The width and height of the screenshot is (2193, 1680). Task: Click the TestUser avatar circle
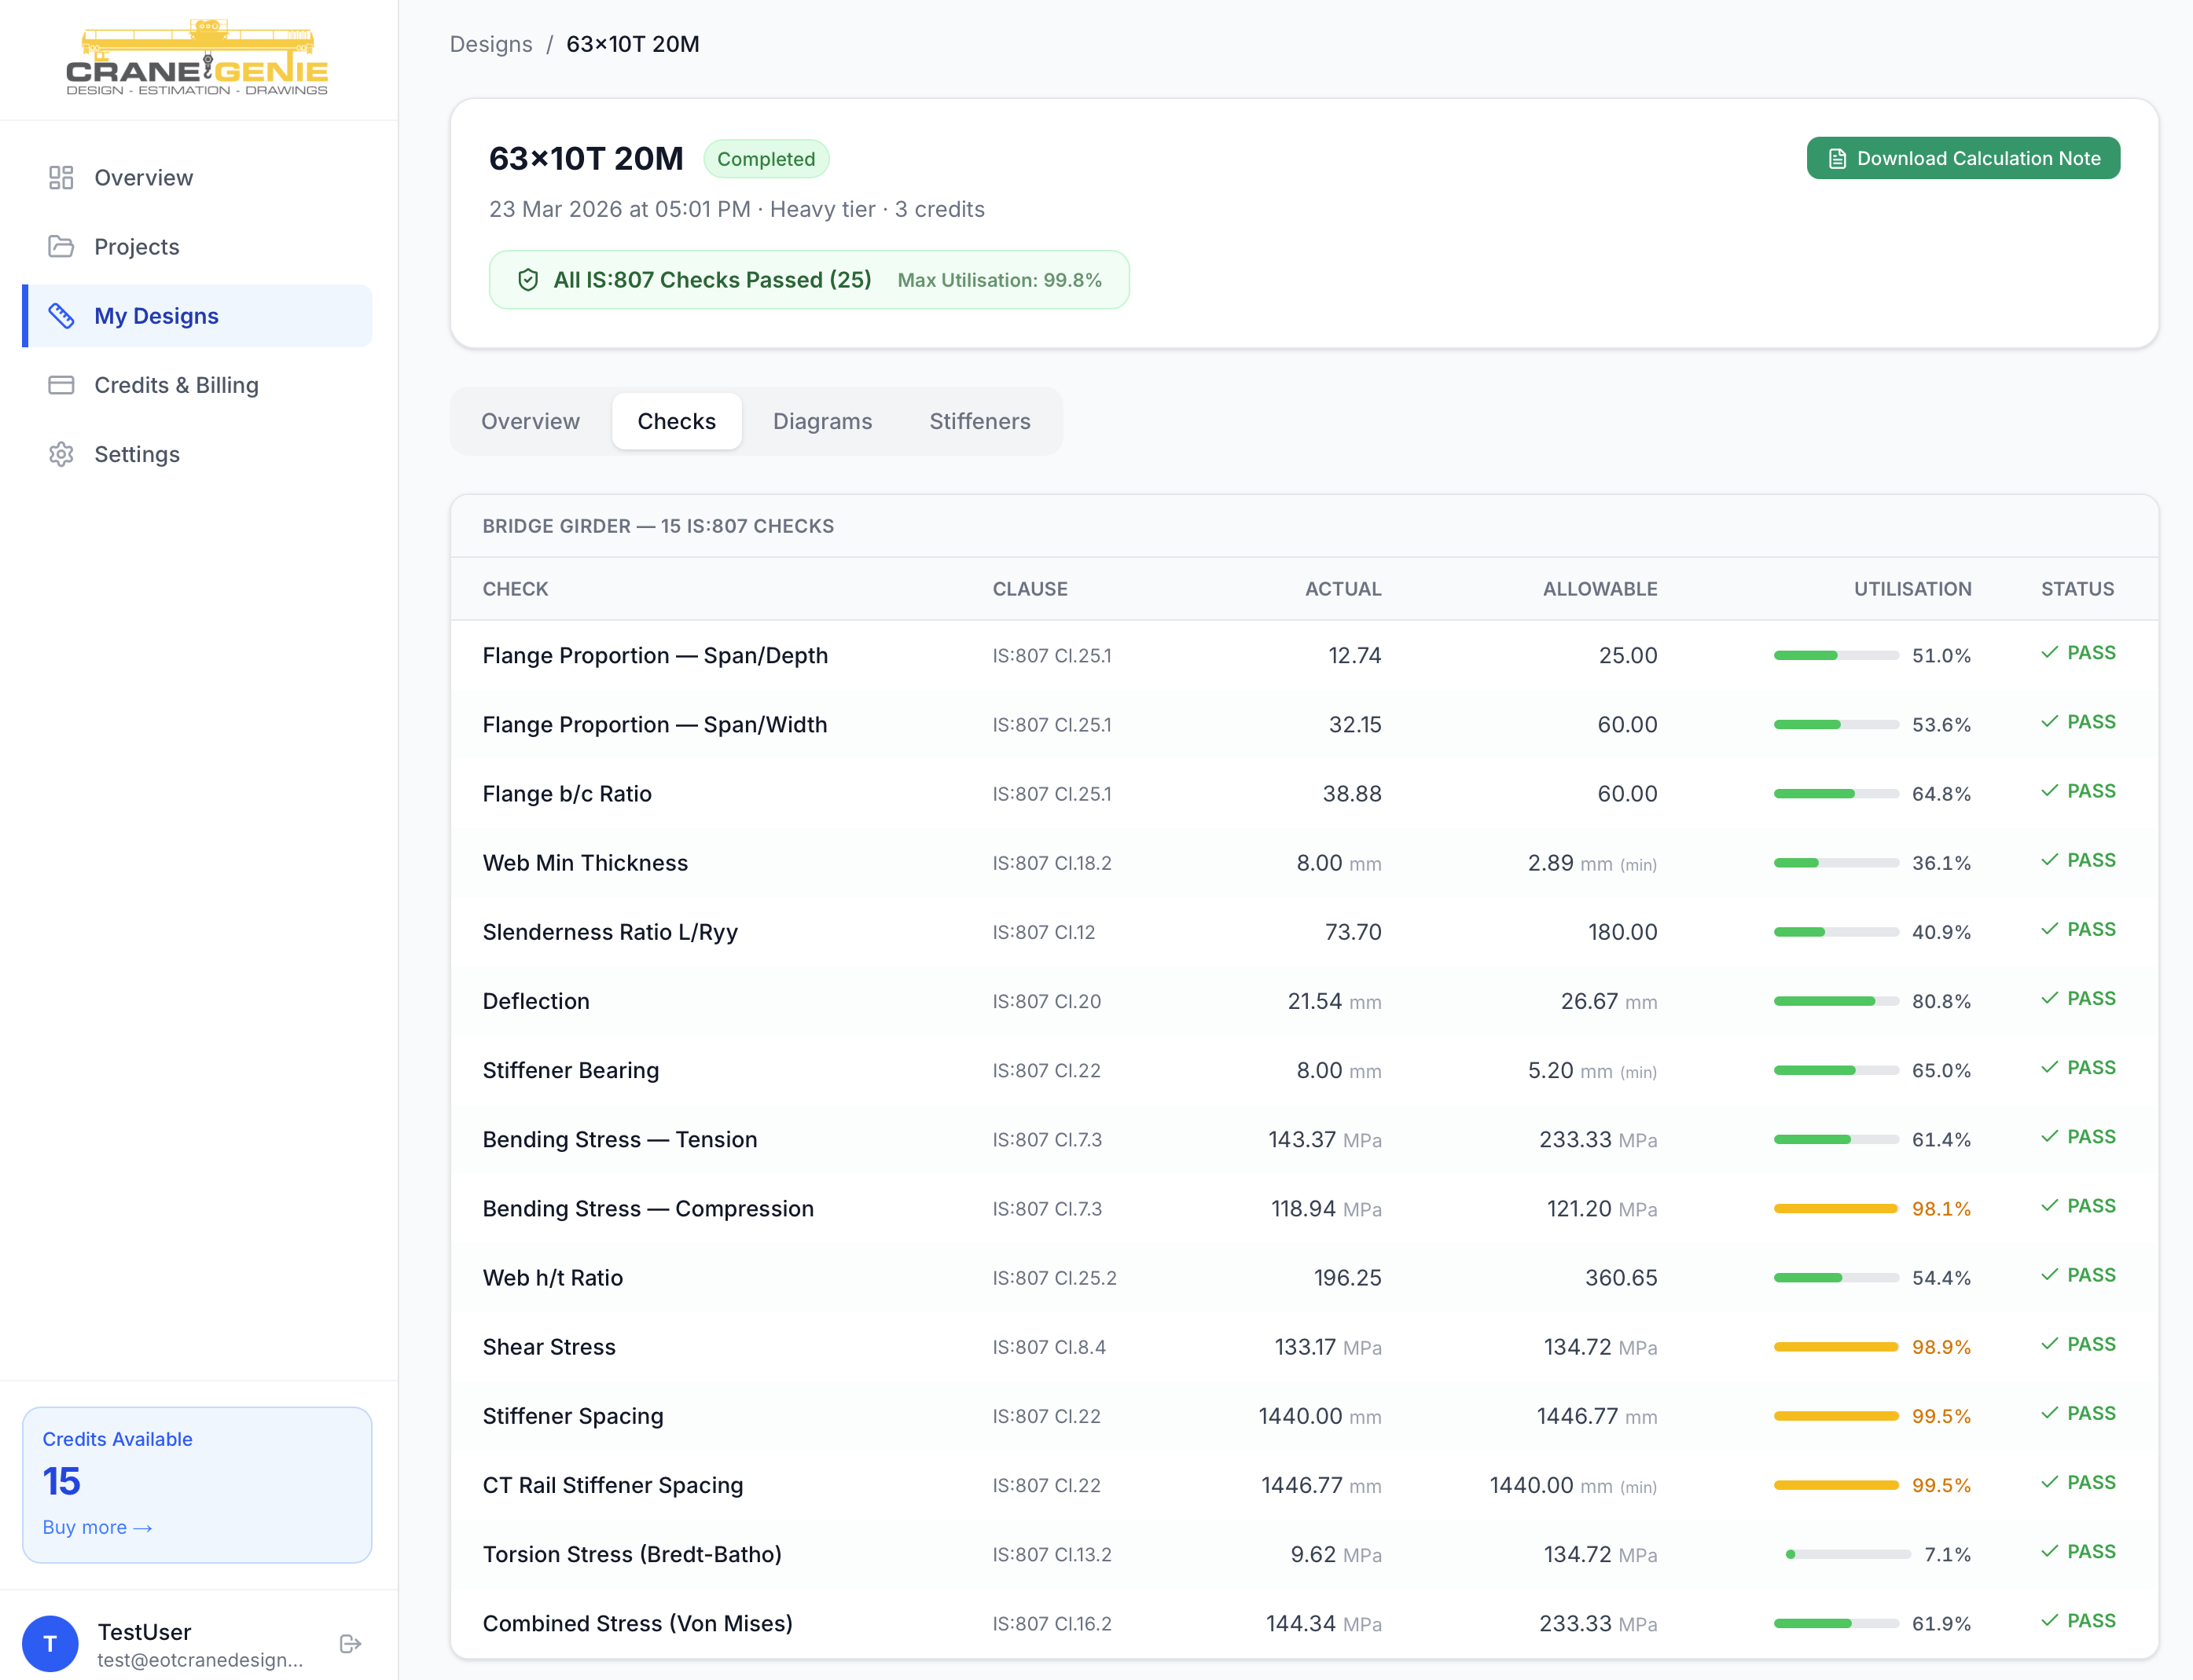(x=50, y=1644)
